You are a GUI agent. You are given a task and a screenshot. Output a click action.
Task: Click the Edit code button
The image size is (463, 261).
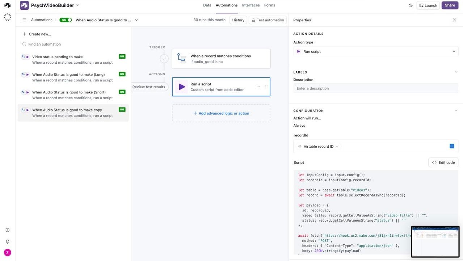pos(443,163)
